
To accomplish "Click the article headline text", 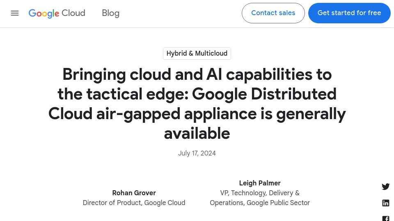I will coord(197,104).
